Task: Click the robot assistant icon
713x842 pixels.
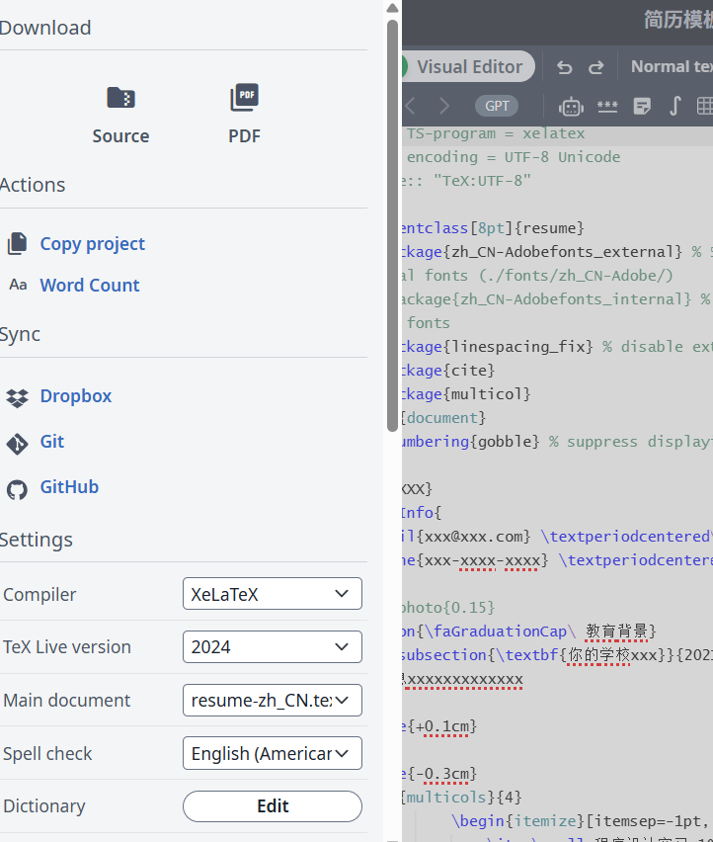Action: (x=571, y=107)
